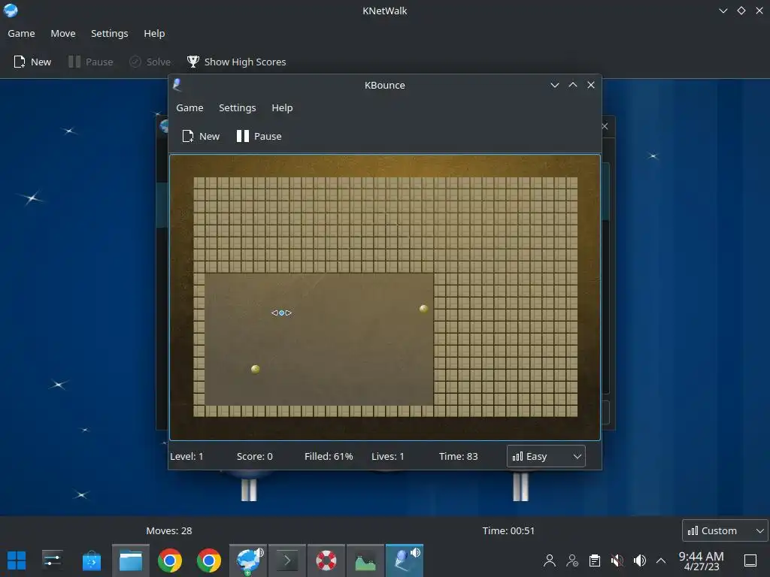Open the KNetWalk Help menu
The height and width of the screenshot is (577, 770).
(x=154, y=33)
